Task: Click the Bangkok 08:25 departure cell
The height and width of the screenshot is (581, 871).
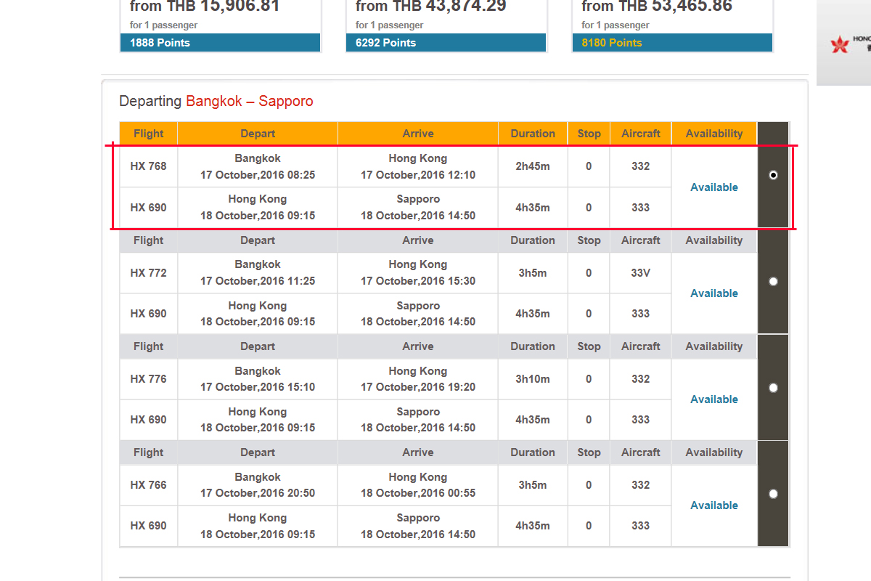Action: tap(258, 166)
